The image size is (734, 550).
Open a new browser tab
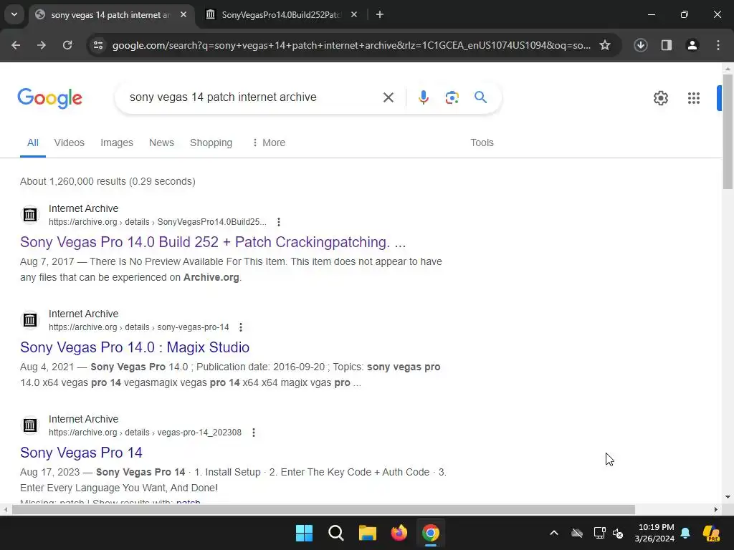tap(380, 14)
